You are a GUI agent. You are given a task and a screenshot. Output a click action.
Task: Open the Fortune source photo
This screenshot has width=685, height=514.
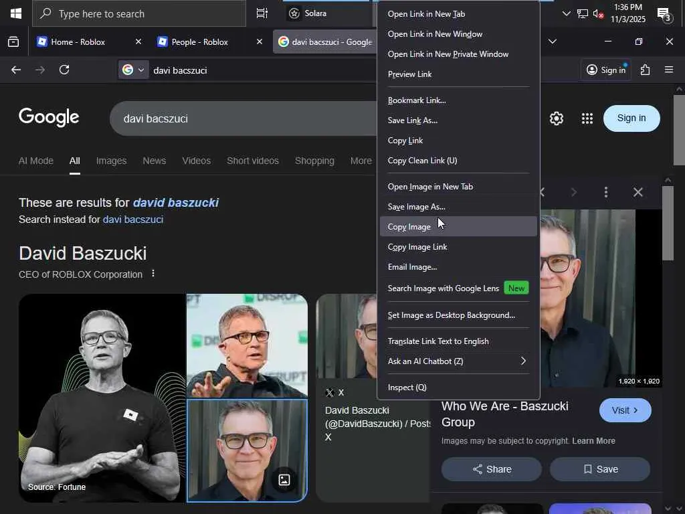102,398
